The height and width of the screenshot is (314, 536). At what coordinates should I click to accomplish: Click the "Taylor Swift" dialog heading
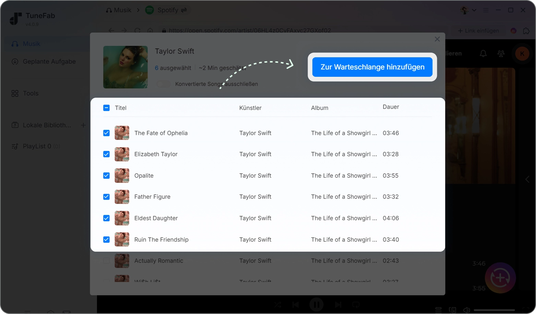point(175,51)
